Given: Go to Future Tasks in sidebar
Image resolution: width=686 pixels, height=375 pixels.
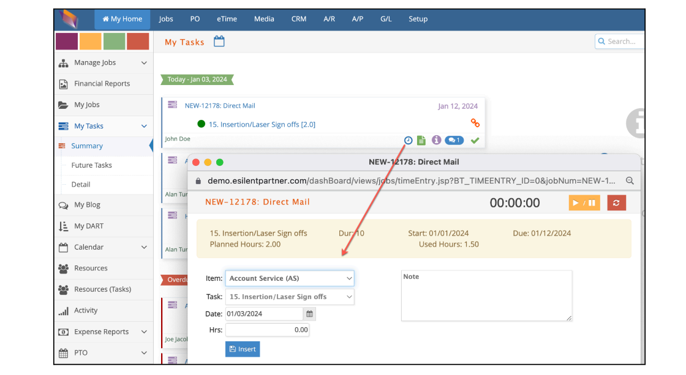Looking at the screenshot, I should [x=91, y=165].
